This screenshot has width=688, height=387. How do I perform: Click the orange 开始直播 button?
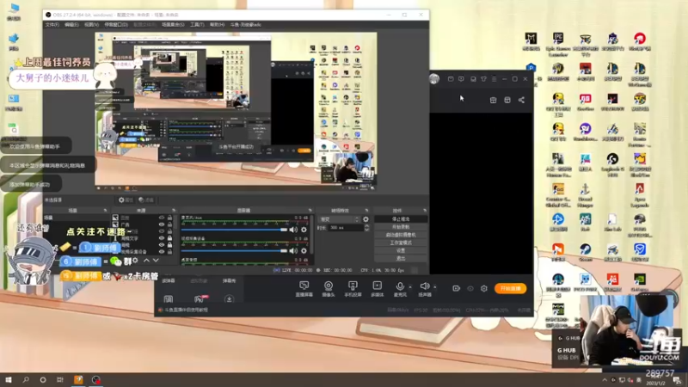click(x=510, y=288)
